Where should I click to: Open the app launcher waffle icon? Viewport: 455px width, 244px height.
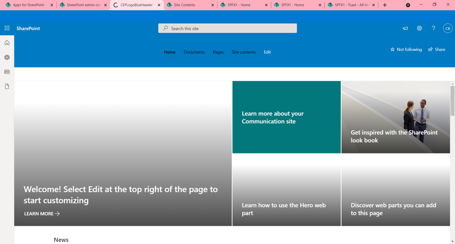pos(7,28)
